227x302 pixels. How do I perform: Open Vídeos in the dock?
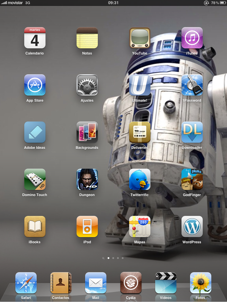coord(166,283)
